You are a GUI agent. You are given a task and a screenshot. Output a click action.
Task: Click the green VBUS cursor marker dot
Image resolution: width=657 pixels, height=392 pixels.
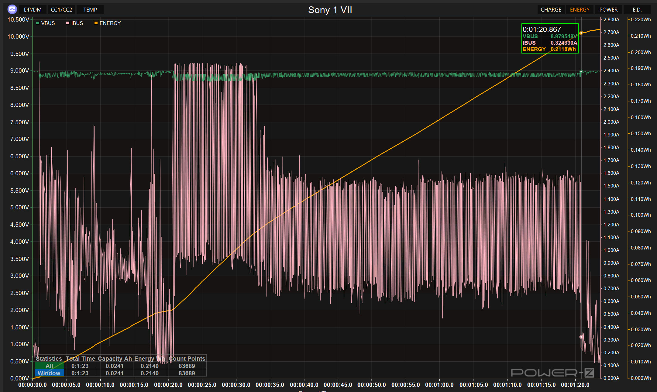[x=581, y=72]
